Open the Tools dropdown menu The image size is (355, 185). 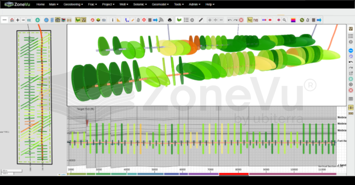179,4
